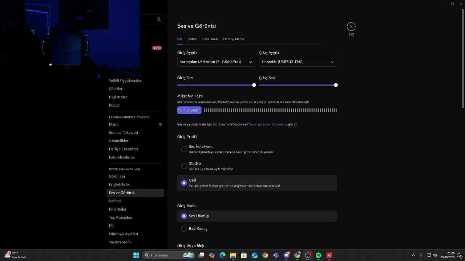Switch to Discord taskbar icon
The image size is (465, 261).
click(287, 255)
